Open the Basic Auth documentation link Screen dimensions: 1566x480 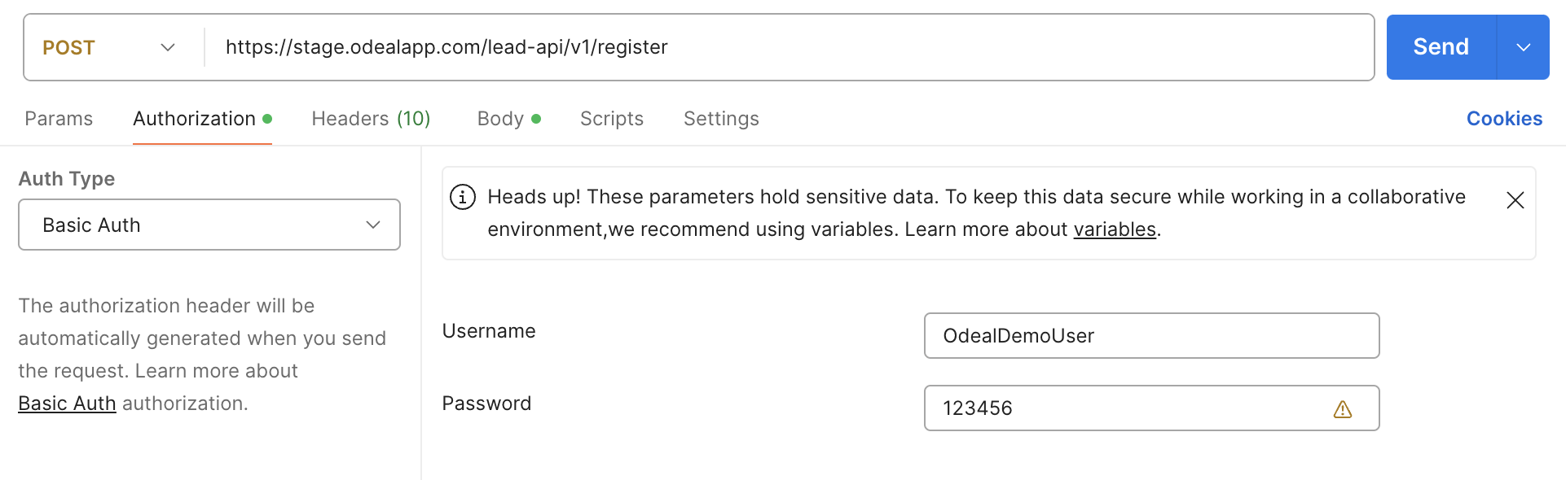[67, 404]
